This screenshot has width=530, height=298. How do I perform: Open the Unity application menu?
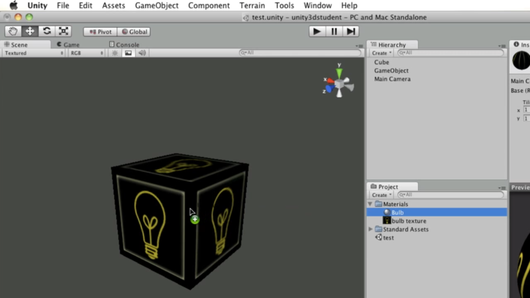(37, 5)
